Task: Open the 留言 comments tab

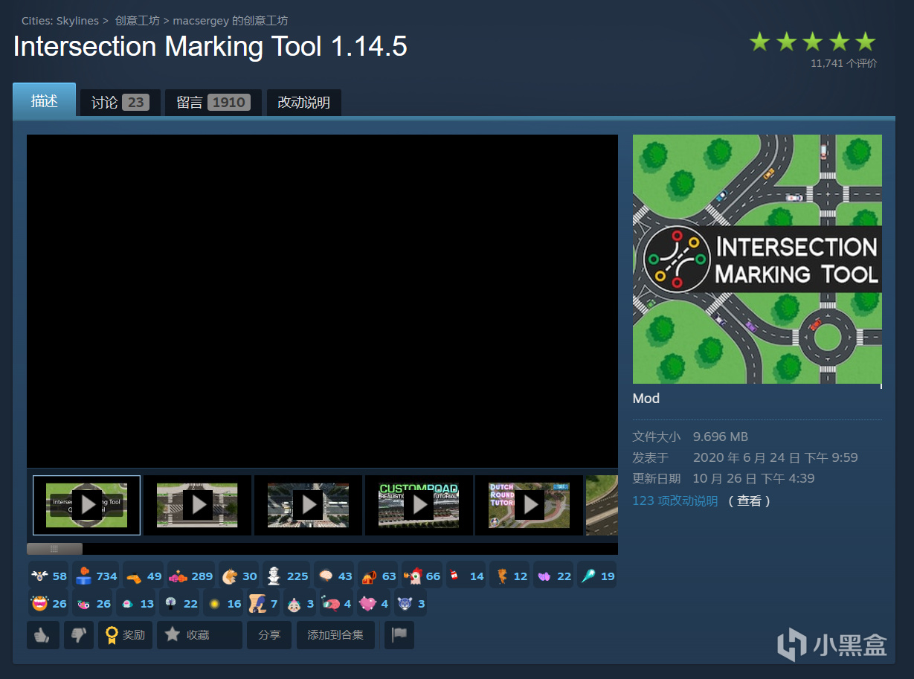Action: [x=213, y=103]
